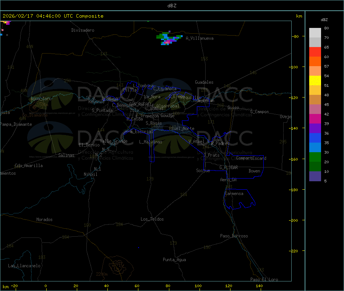
Task: Click the 0 km horizontal axis tick
Action: tap(45, 286)
